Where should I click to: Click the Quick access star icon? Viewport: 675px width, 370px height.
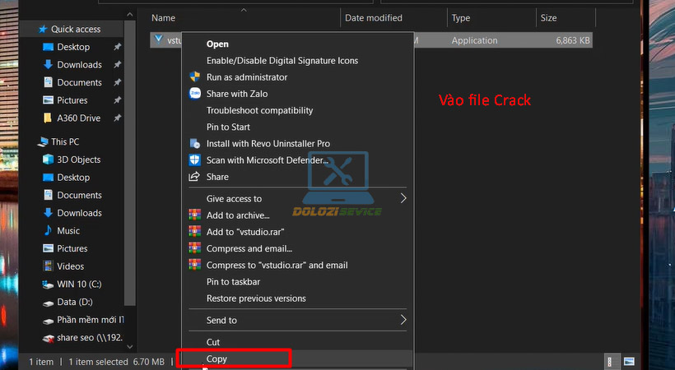pyautogui.click(x=43, y=29)
